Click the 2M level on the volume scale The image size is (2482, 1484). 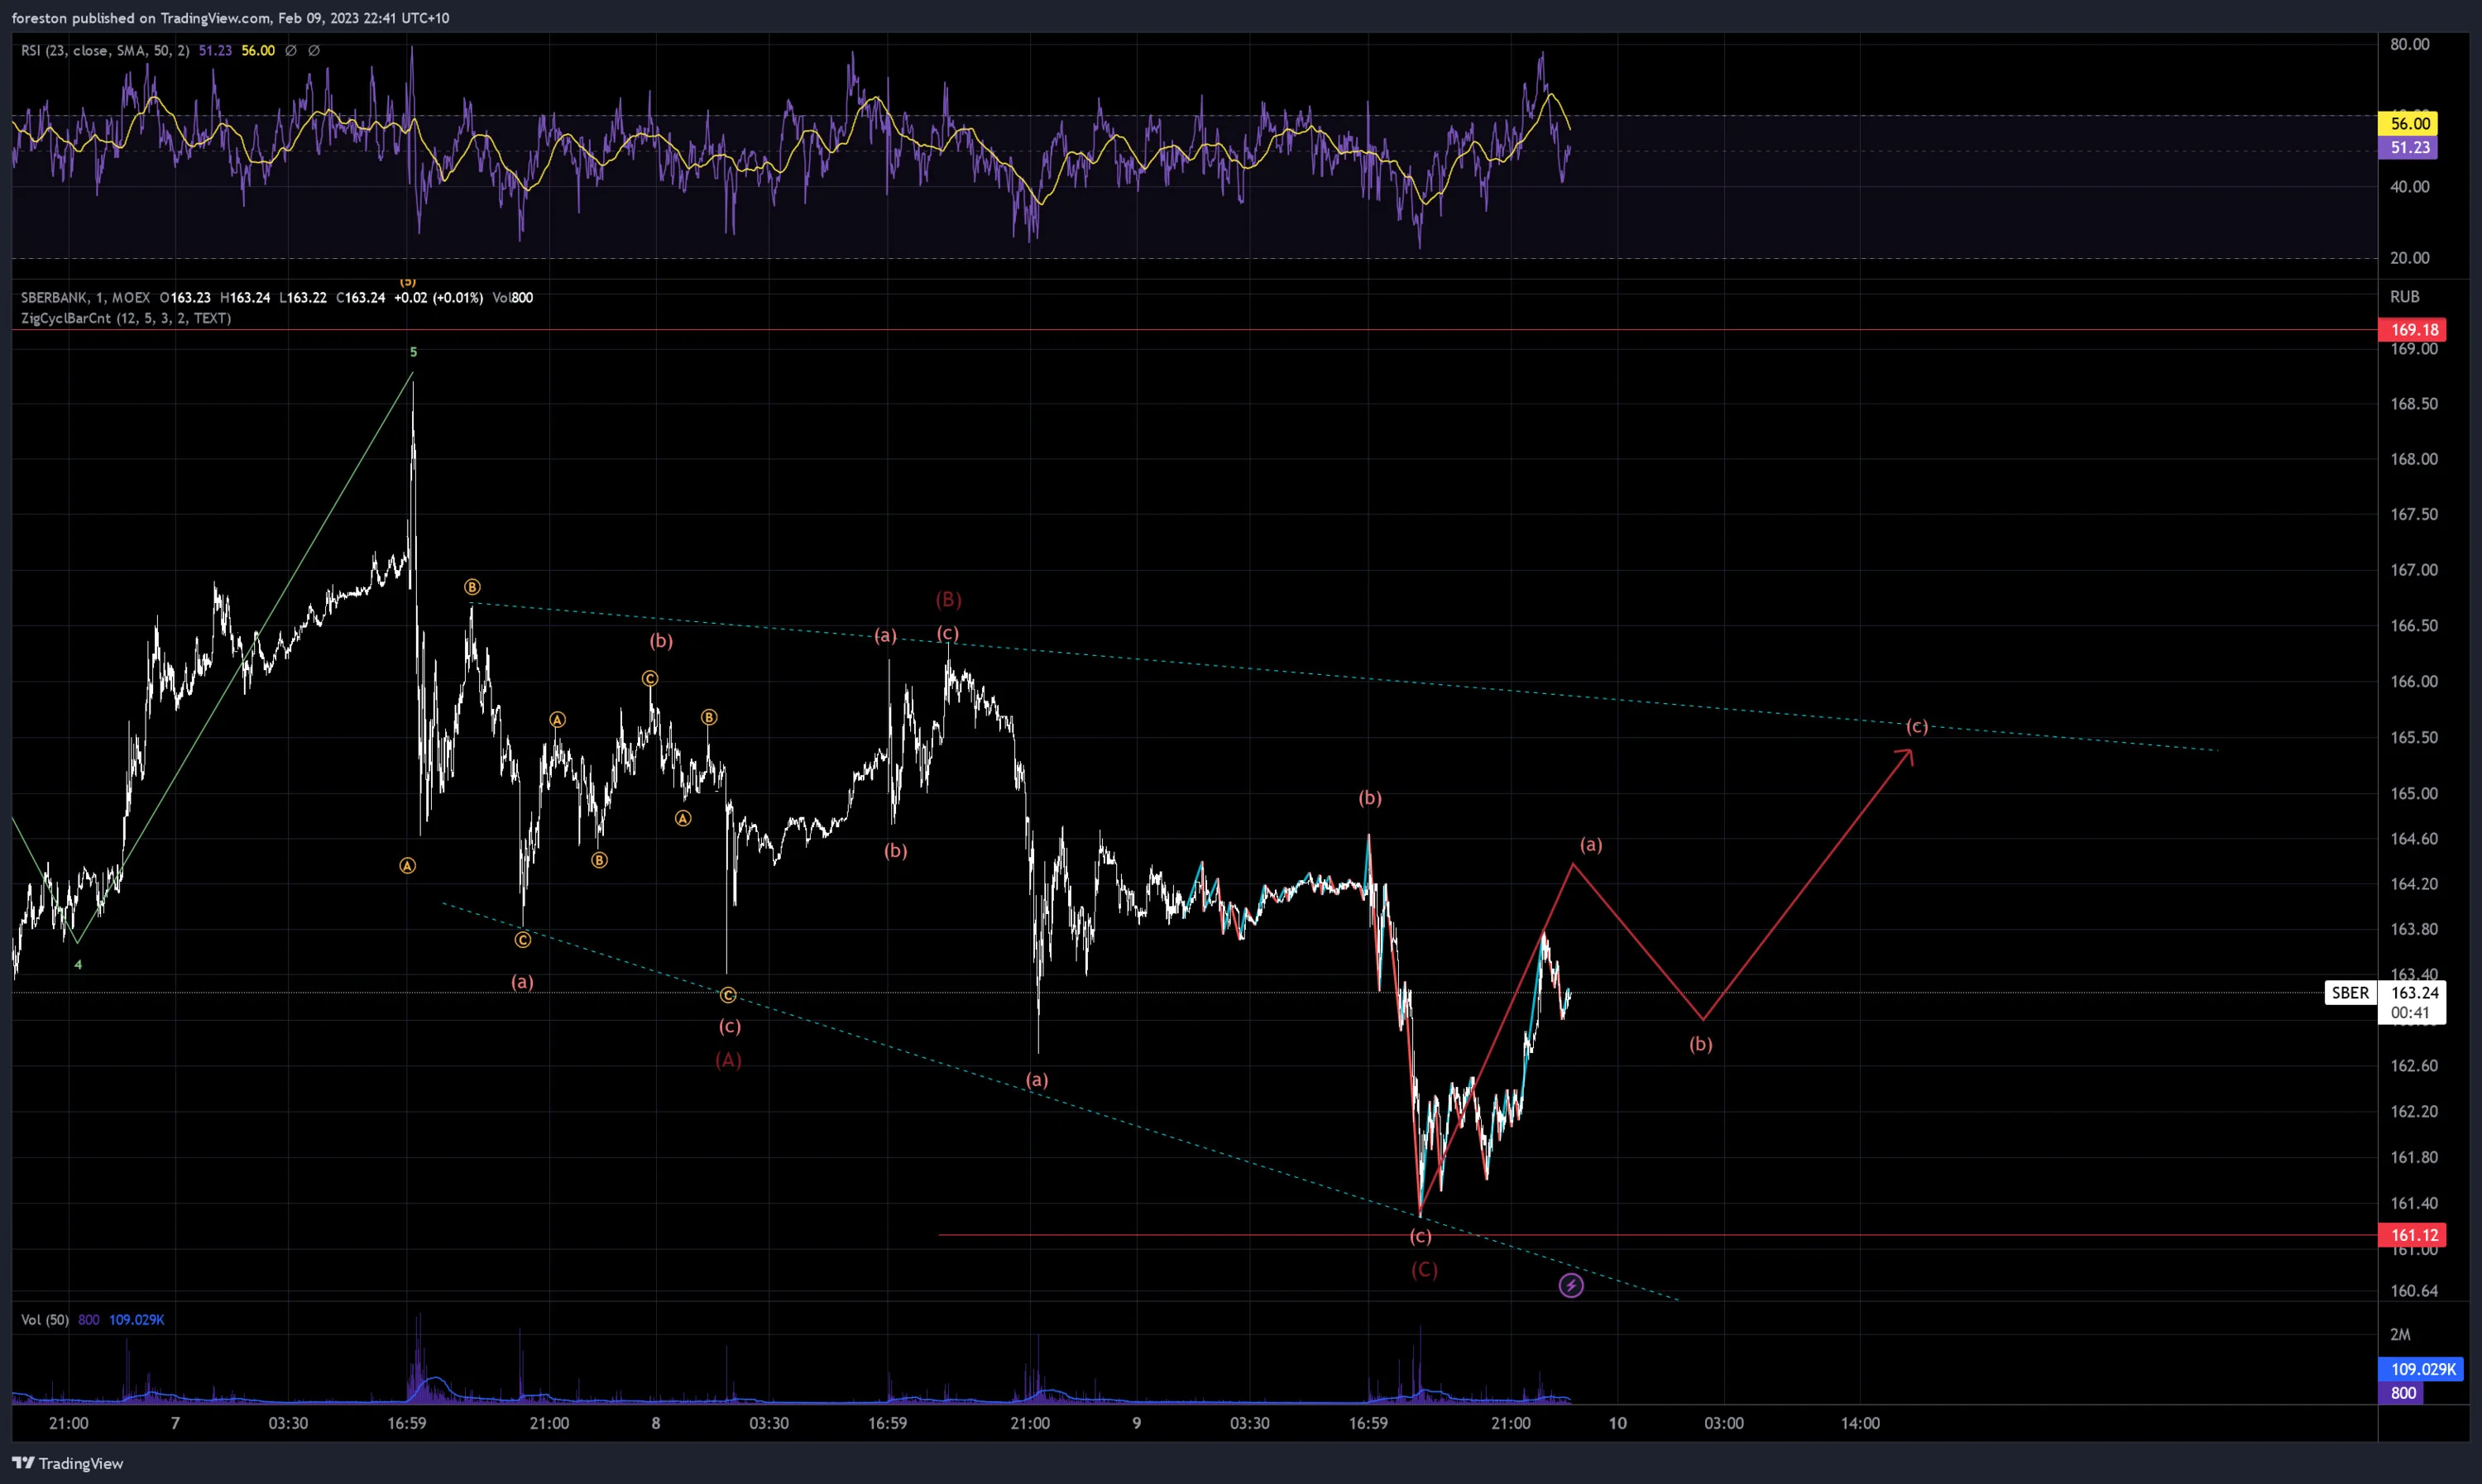click(x=2400, y=1335)
